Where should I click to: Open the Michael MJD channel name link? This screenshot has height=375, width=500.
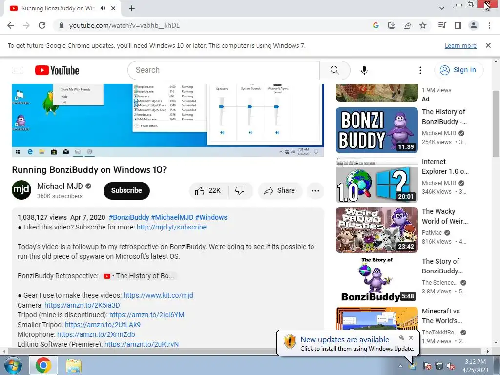click(60, 186)
